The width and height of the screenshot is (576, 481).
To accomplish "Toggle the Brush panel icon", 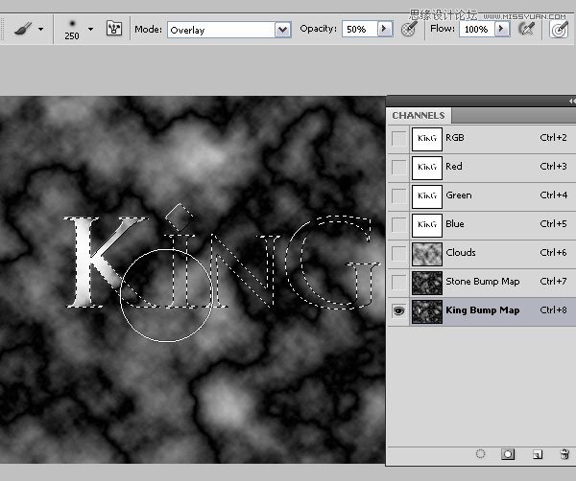I will point(114,29).
